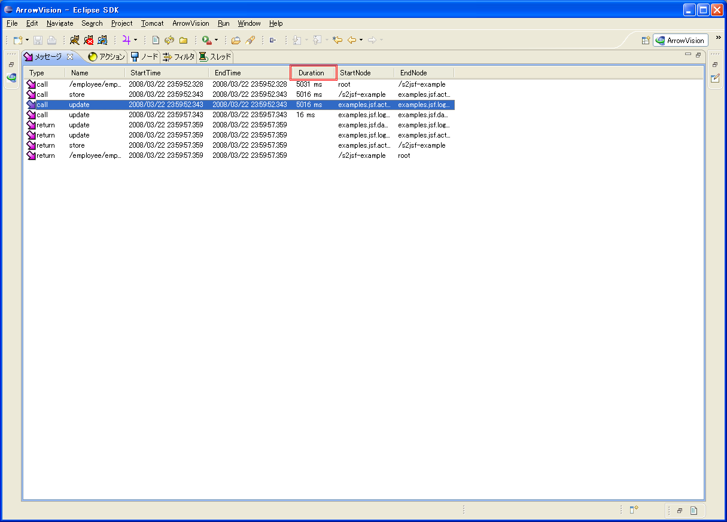Stop Tomcat with the red-X cat icon

pos(89,40)
